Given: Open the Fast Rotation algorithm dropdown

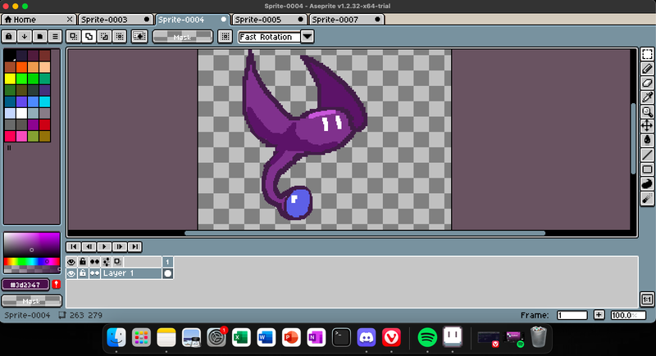Looking at the screenshot, I should pyautogui.click(x=307, y=37).
